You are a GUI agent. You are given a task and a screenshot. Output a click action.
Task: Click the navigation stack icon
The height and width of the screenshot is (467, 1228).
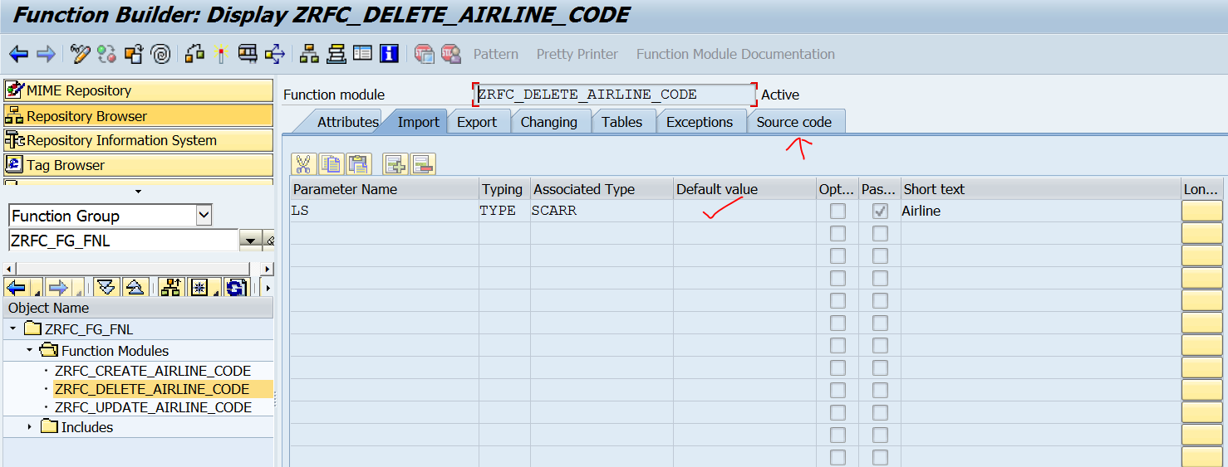tap(336, 55)
